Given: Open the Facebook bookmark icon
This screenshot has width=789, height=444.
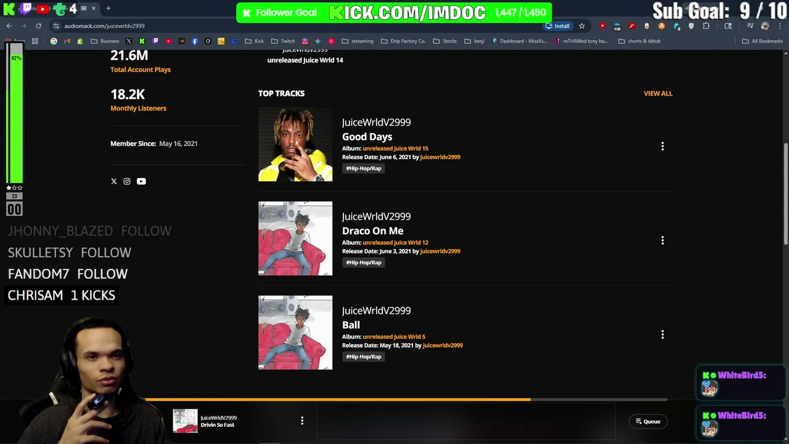Looking at the screenshot, I should 195,41.
